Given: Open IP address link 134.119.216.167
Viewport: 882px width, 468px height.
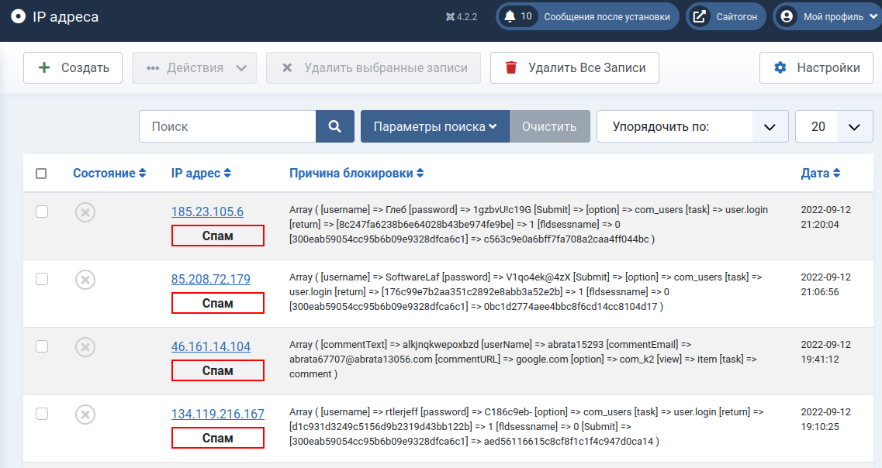Looking at the screenshot, I should point(218,414).
